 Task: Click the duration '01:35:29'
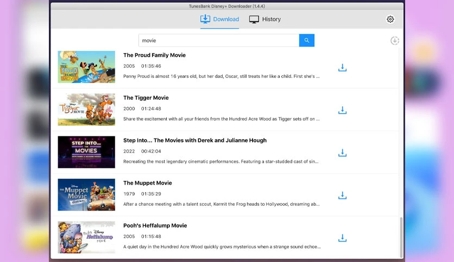coord(151,194)
